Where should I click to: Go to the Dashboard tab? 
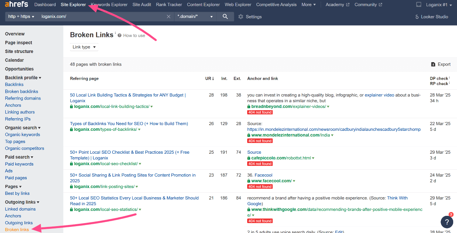(45, 5)
